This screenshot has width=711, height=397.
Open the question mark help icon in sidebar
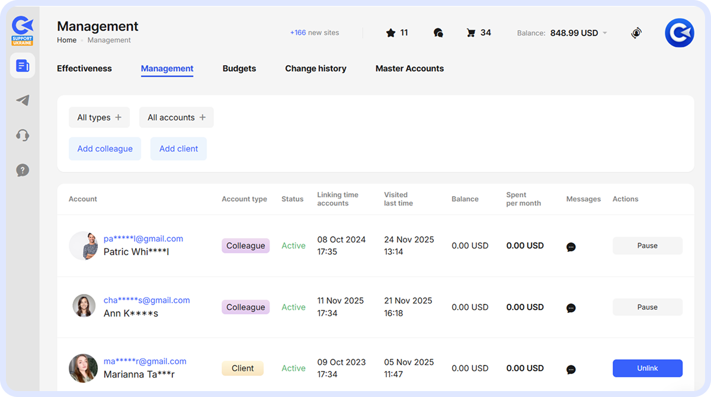pyautogui.click(x=22, y=170)
